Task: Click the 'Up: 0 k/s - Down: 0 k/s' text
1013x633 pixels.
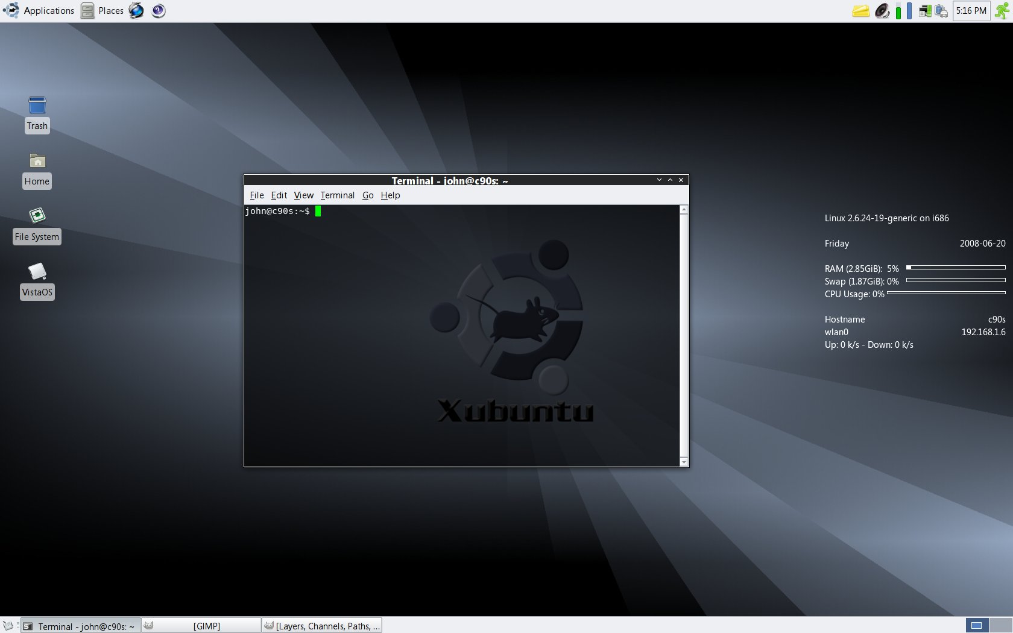Action: coord(869,345)
